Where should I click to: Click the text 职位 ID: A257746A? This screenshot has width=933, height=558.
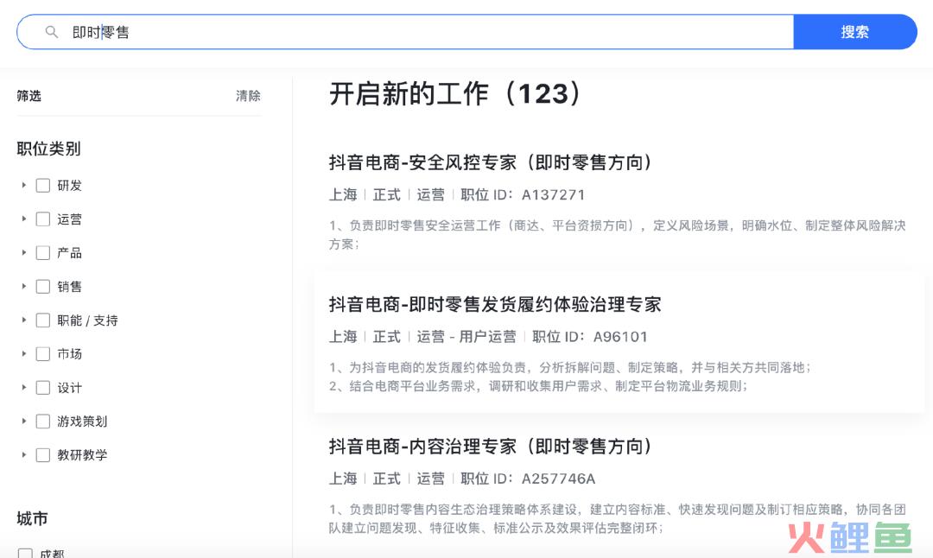point(528,479)
